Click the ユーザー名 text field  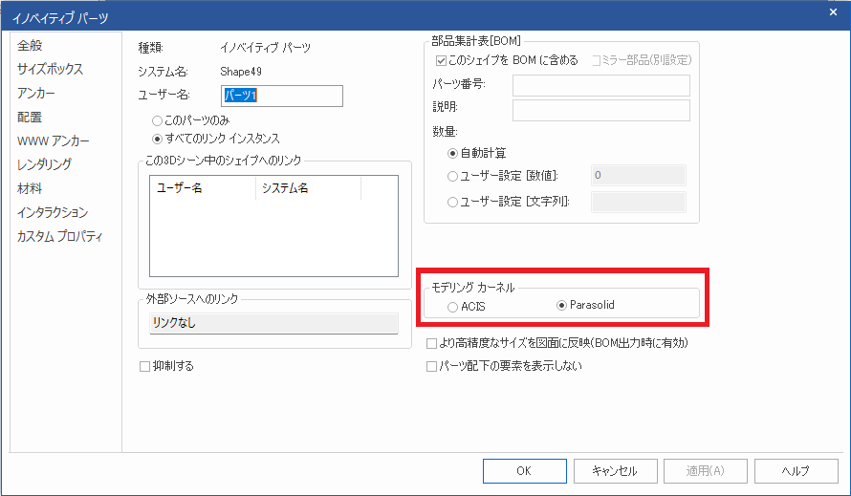[282, 97]
